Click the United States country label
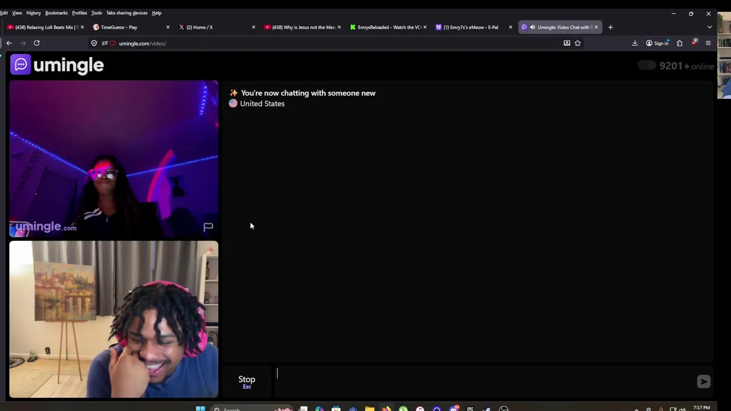Screen dimensions: 731x411 pyautogui.click(x=262, y=103)
